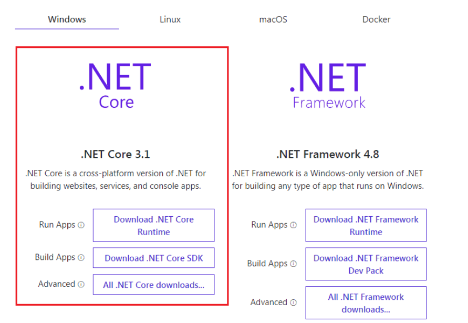468x323 pixels.
Task: Click the Advanced label under .NET Core
Action: [56, 284]
